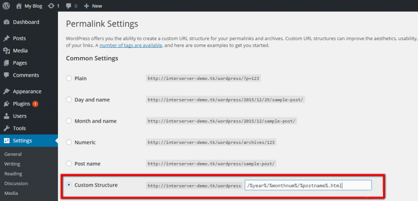The image size is (418, 201).
Task: Click the Dashboard gauge icon
Action: [x=7, y=22]
